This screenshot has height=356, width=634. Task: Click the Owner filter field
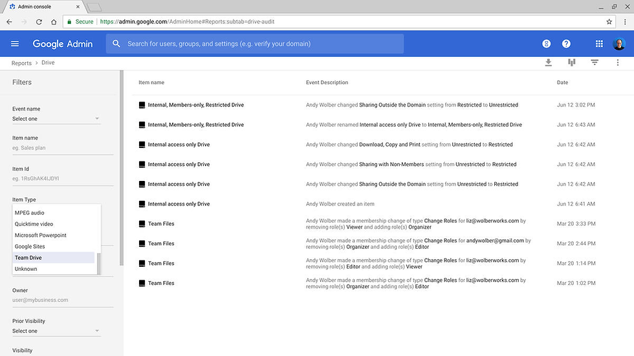tap(63, 300)
